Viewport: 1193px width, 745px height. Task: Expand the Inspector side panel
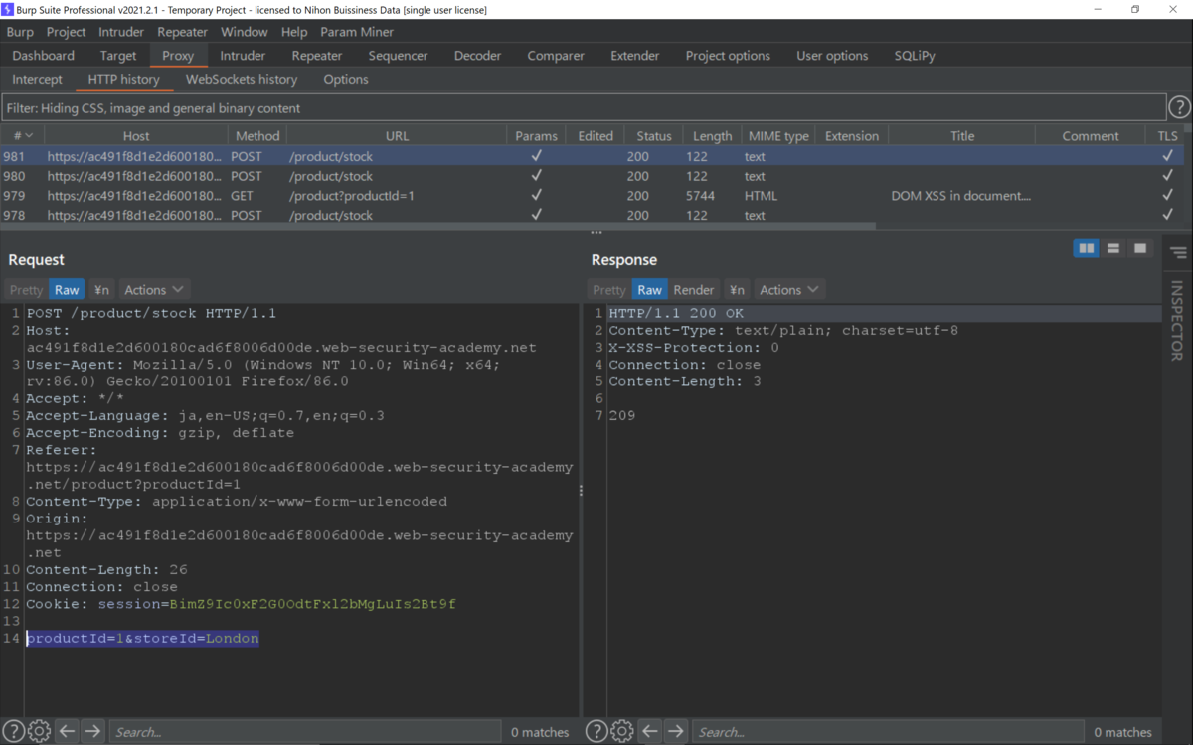point(1177,320)
